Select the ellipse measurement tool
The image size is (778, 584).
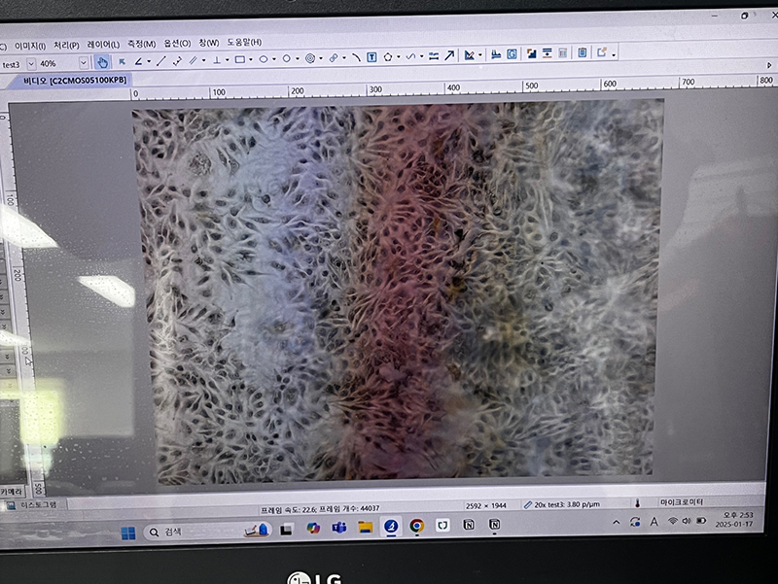[x=263, y=59]
